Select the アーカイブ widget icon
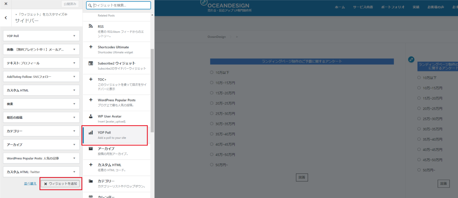The image size is (458, 198). pyautogui.click(x=91, y=149)
